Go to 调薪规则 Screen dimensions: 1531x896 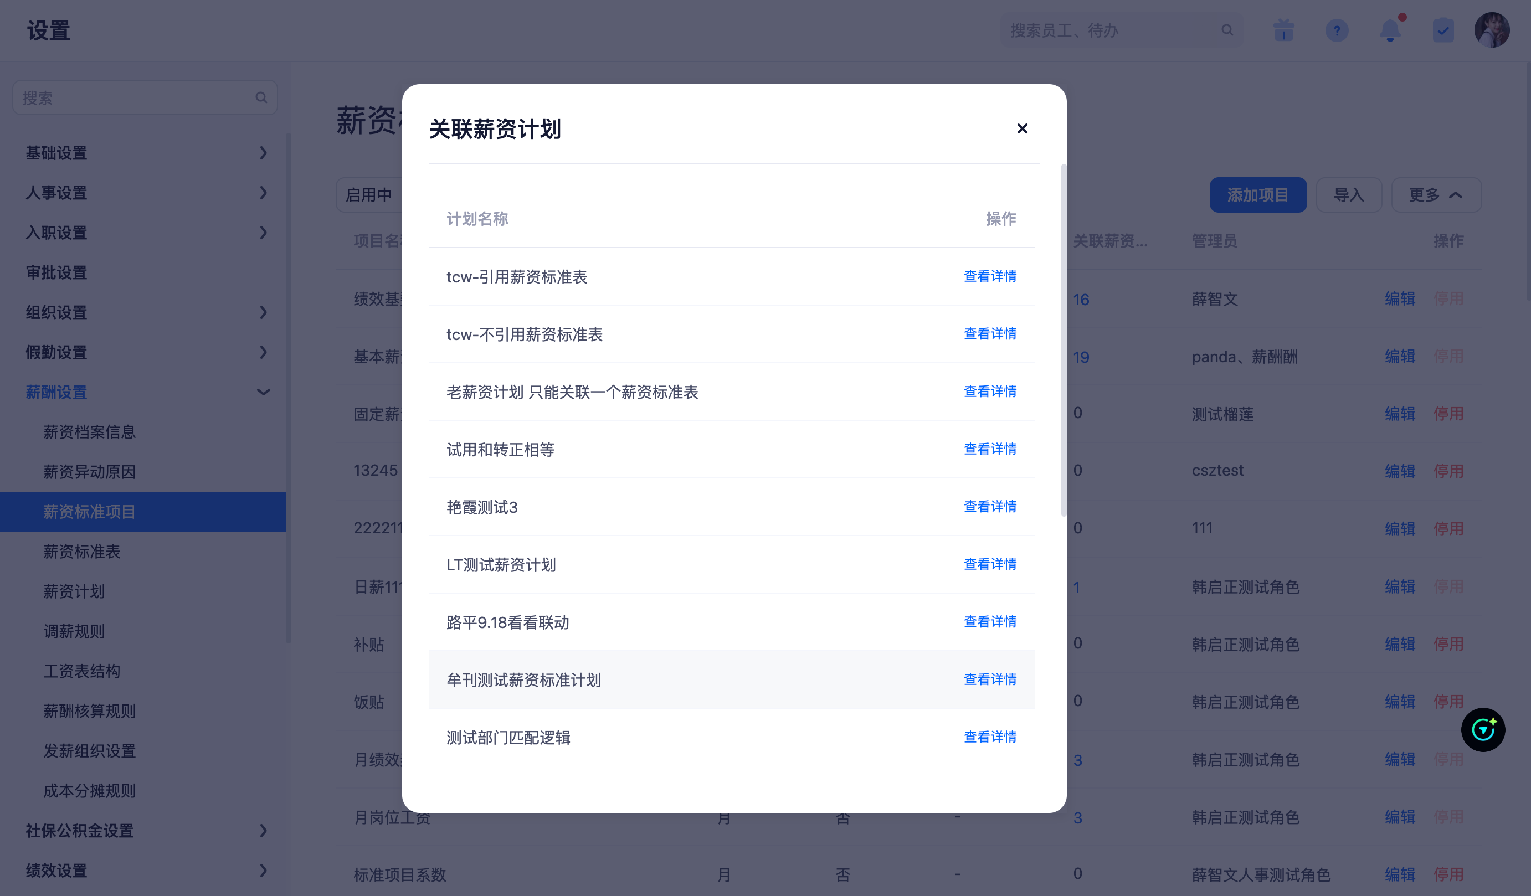(74, 631)
